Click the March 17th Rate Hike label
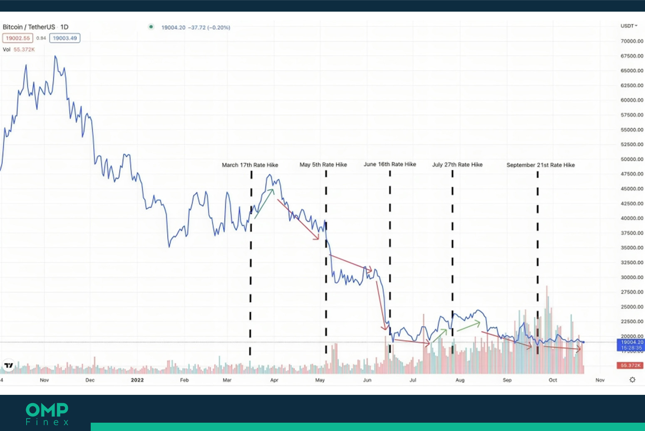 pos(250,165)
